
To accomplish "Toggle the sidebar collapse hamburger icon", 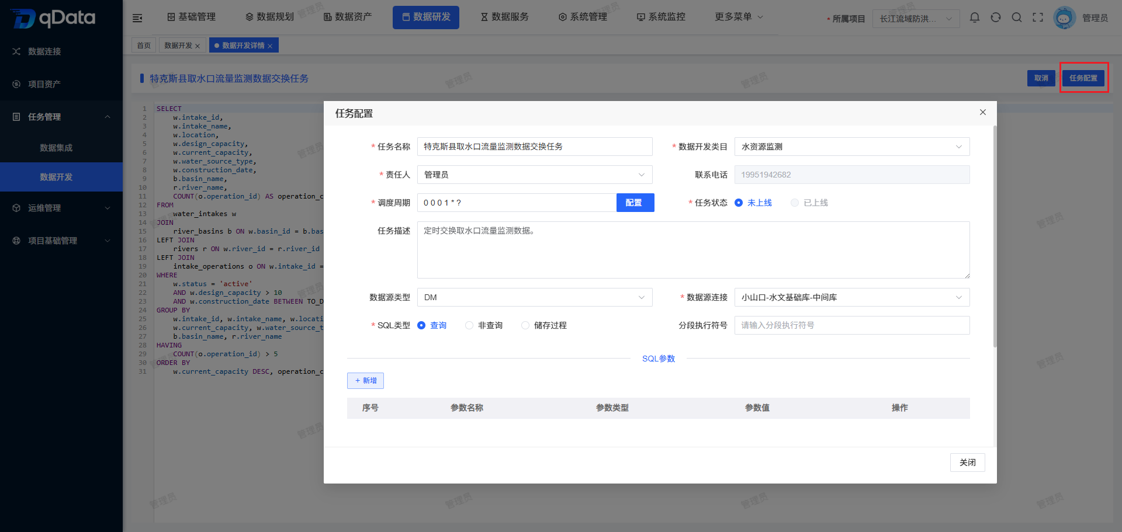I will click(x=137, y=18).
